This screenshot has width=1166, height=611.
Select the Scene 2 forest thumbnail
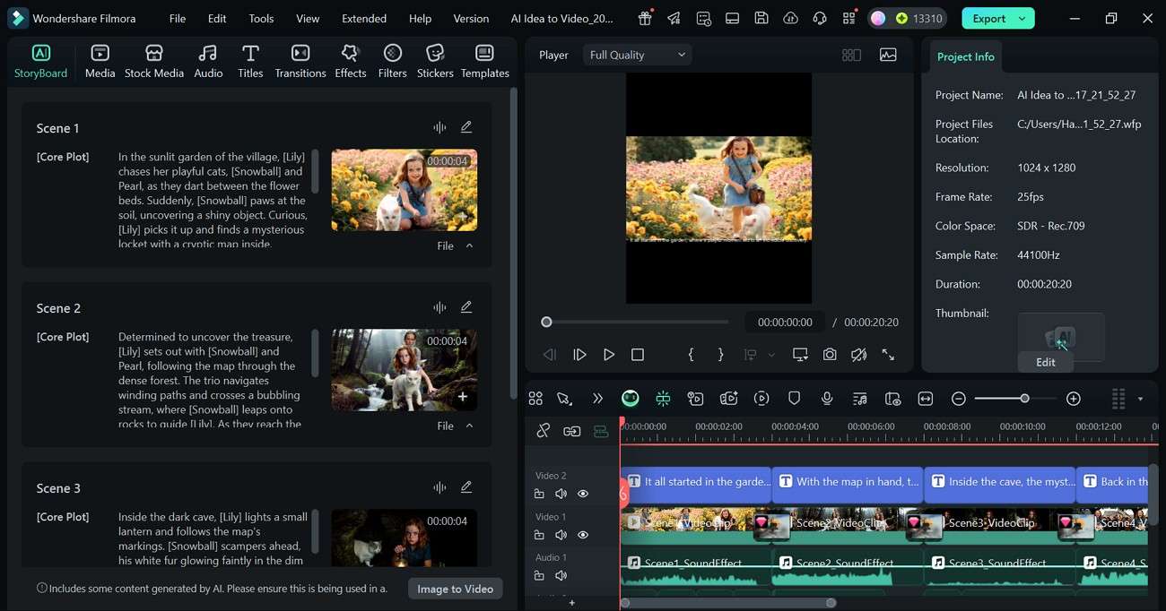[404, 370]
